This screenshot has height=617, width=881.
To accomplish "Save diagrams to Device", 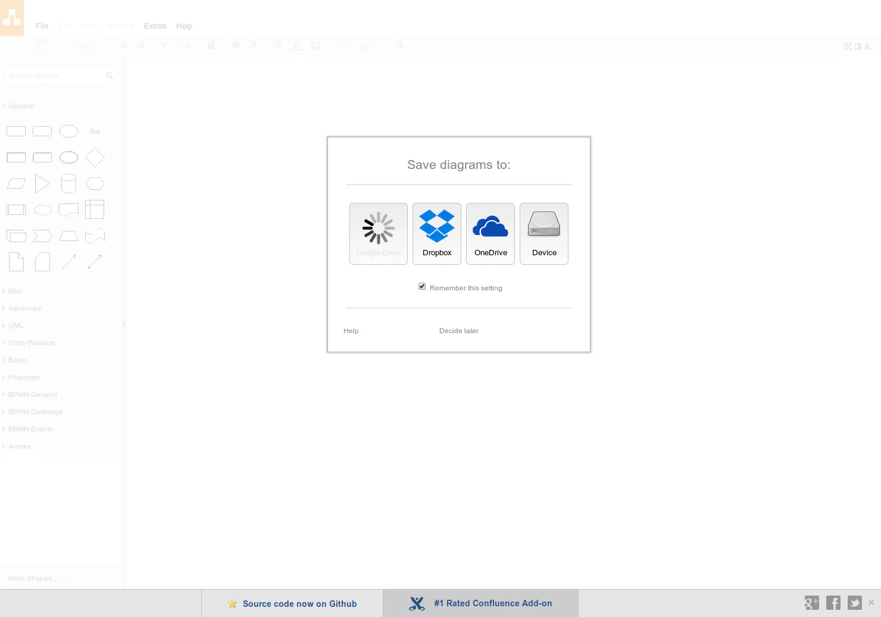I will click(x=544, y=234).
